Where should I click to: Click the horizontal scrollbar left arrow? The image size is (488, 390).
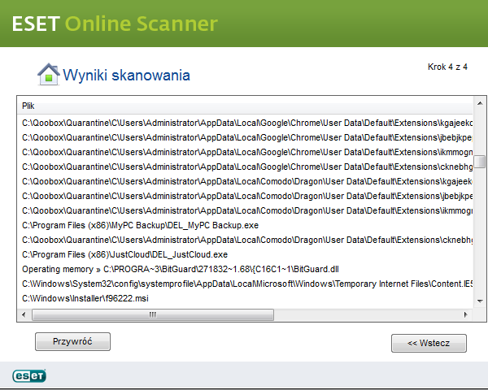[24, 314]
